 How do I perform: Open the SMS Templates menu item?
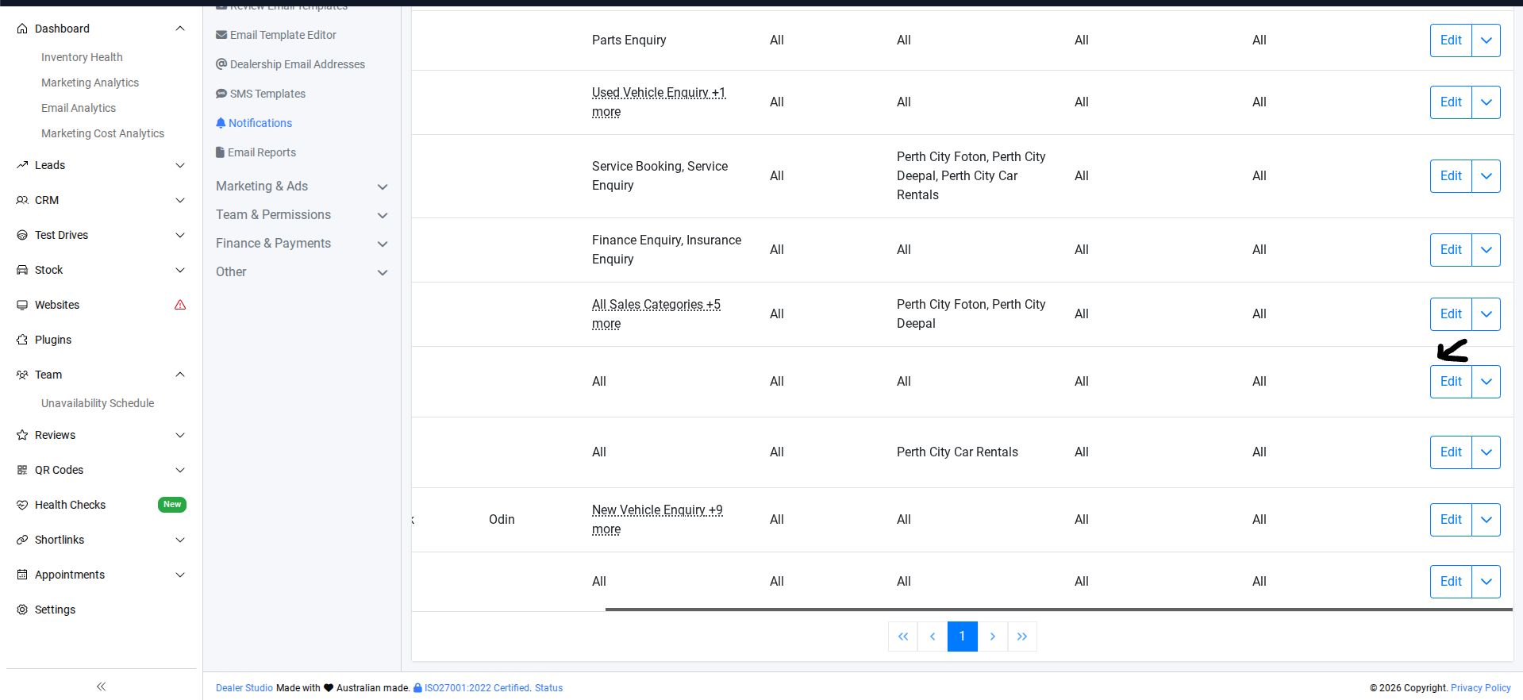(x=267, y=94)
